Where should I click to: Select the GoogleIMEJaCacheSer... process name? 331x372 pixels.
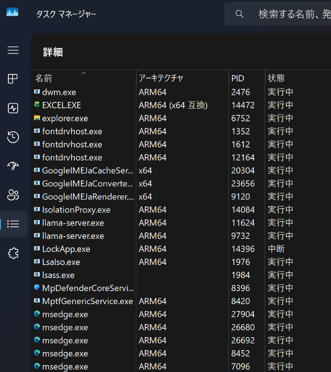(87, 170)
